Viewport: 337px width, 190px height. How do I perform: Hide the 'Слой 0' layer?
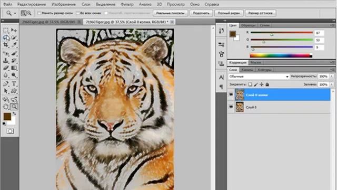[231, 107]
